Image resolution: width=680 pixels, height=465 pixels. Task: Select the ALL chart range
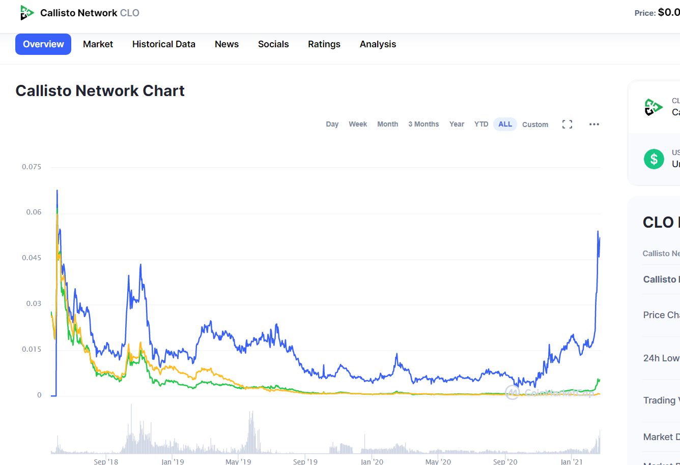(x=505, y=125)
